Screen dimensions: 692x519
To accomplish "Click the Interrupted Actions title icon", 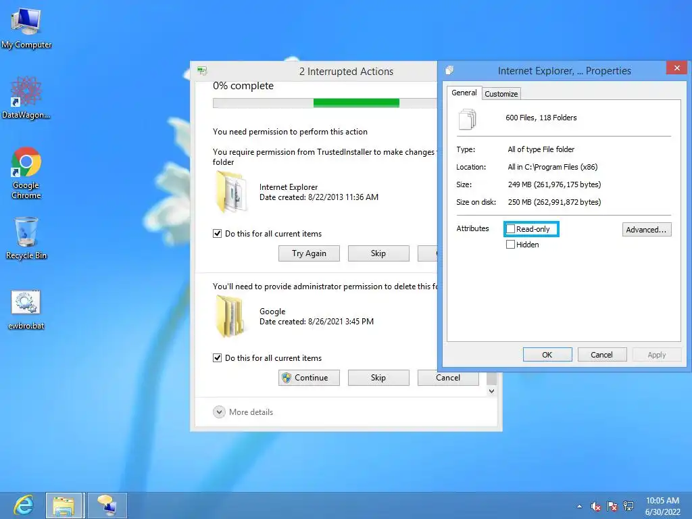I will pyautogui.click(x=202, y=70).
